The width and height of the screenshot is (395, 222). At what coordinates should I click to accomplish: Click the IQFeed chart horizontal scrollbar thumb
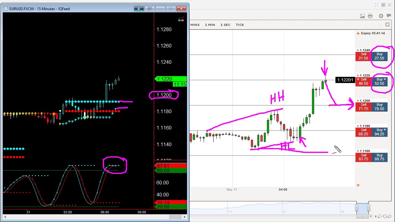pos(175,217)
